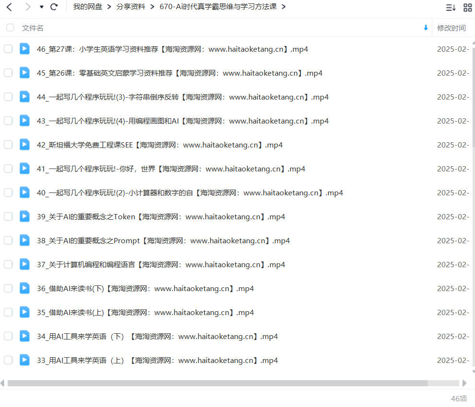Check the box for file 45_第26课
This screenshot has width=475, height=407.
pos(8,73)
